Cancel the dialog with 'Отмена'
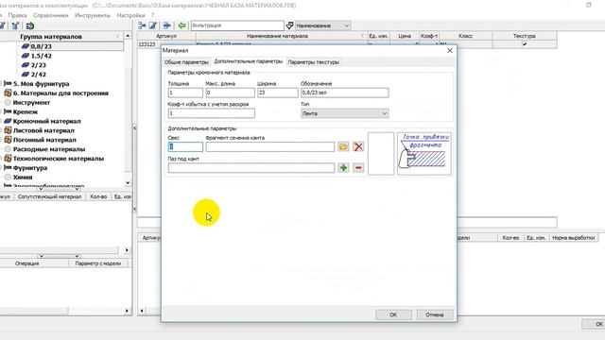The height and width of the screenshot is (340, 605). (435, 314)
